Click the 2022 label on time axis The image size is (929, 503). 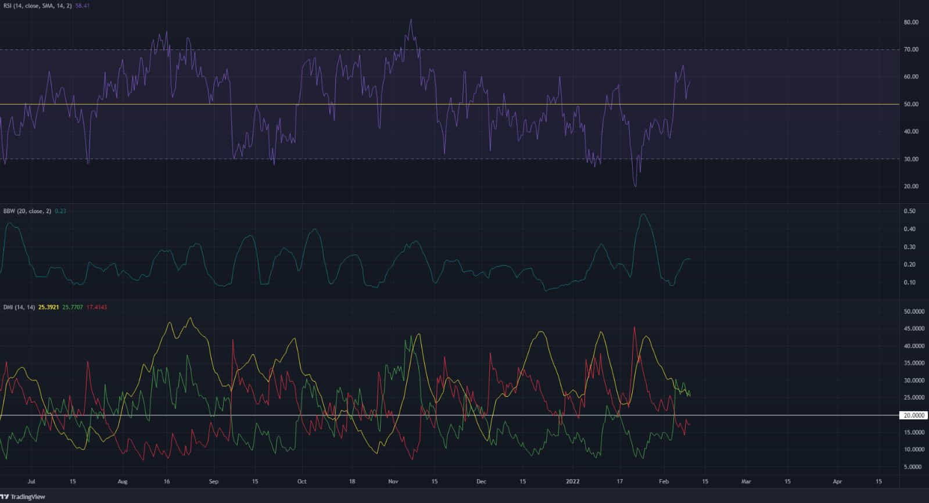[x=573, y=482]
